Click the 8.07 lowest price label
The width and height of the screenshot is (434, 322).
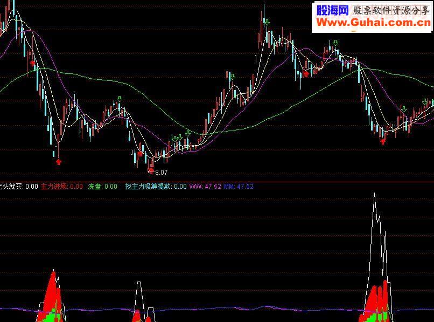coord(162,173)
